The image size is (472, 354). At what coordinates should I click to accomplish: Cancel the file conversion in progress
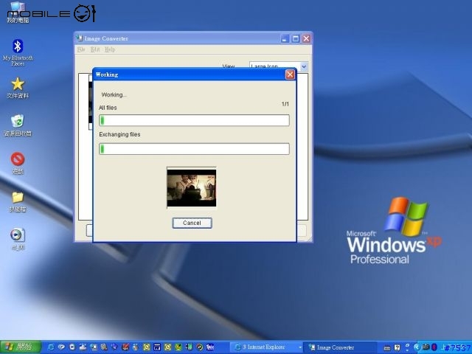(x=192, y=223)
